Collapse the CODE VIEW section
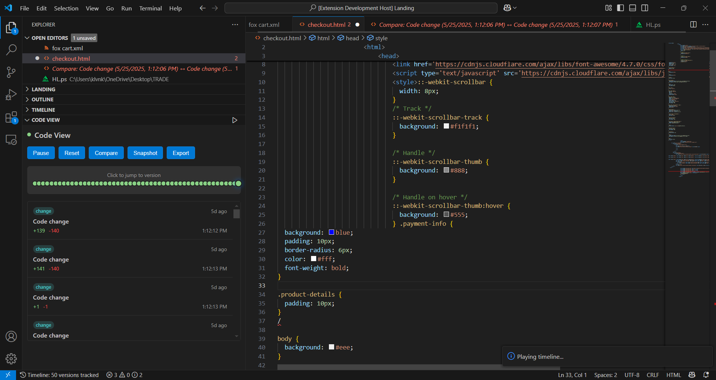Image resolution: width=716 pixels, height=380 pixels. [x=27, y=120]
